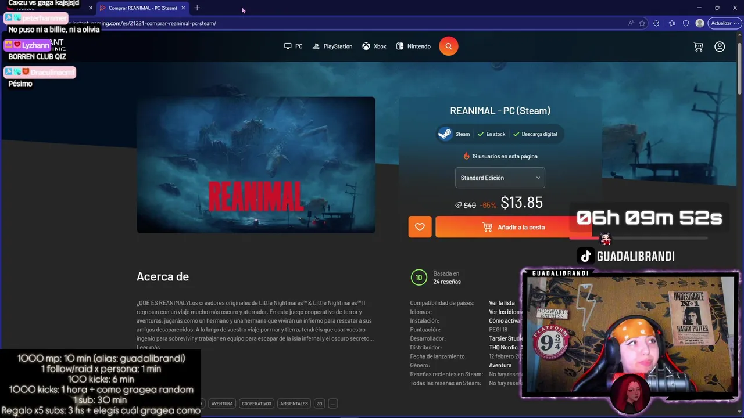Add REANIMAL to wishlist with heart button

(420, 227)
